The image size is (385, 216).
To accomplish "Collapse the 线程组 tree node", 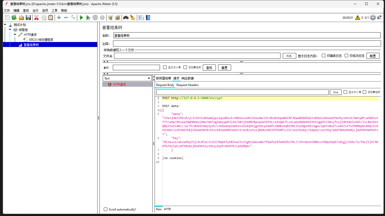I will [10, 29].
